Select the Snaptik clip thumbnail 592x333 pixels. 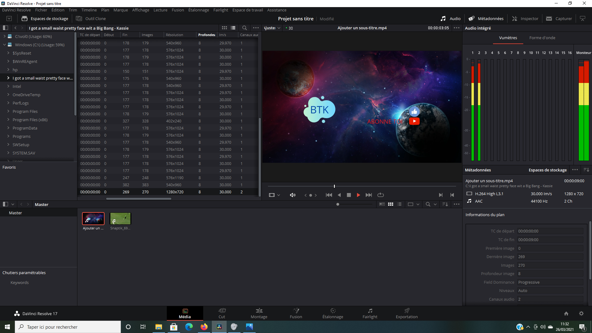[120, 219]
